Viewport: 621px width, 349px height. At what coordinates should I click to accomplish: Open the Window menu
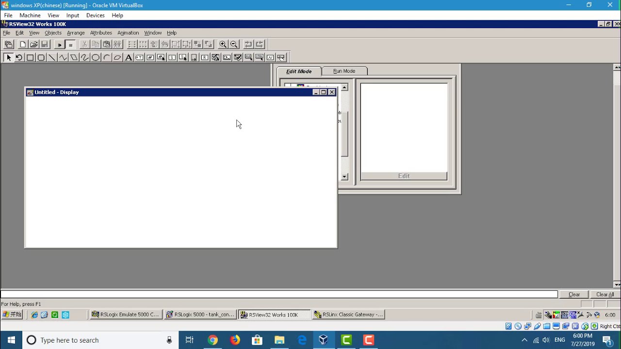(x=153, y=33)
